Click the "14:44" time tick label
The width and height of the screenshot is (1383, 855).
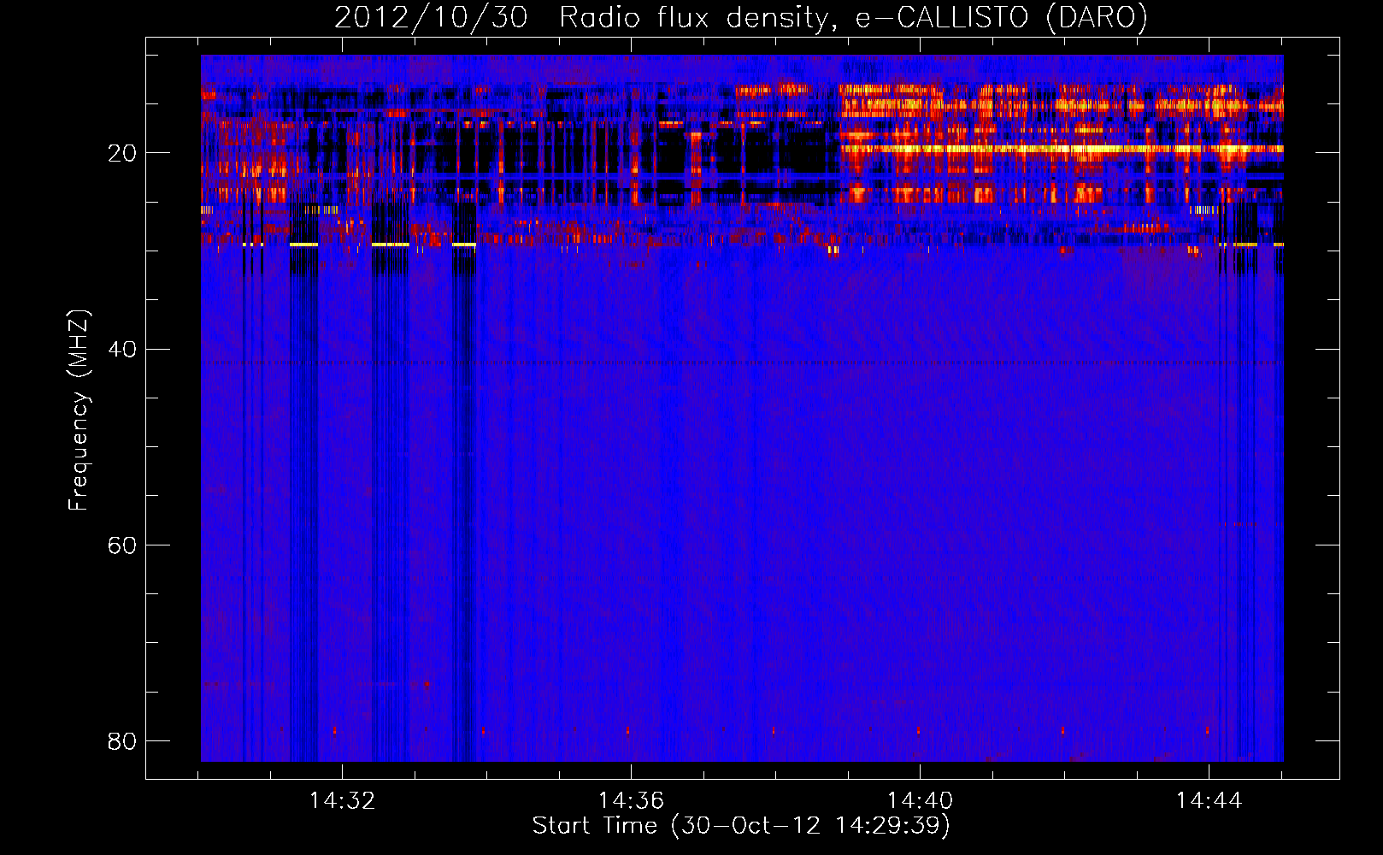pos(1209,801)
